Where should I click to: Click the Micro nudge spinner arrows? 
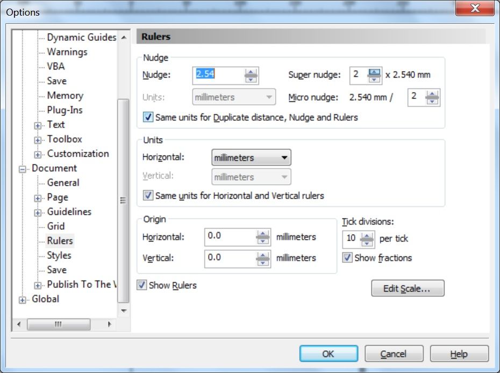pyautogui.click(x=432, y=97)
